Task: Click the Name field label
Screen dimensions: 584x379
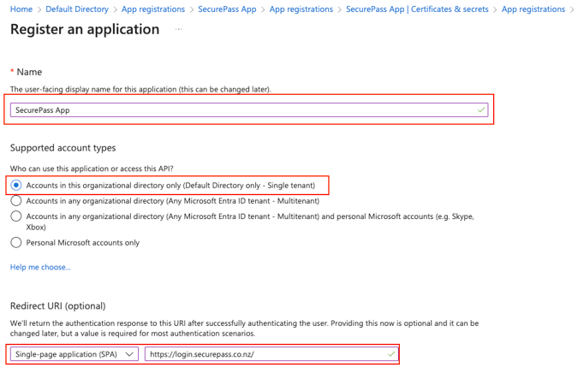Action: [29, 72]
